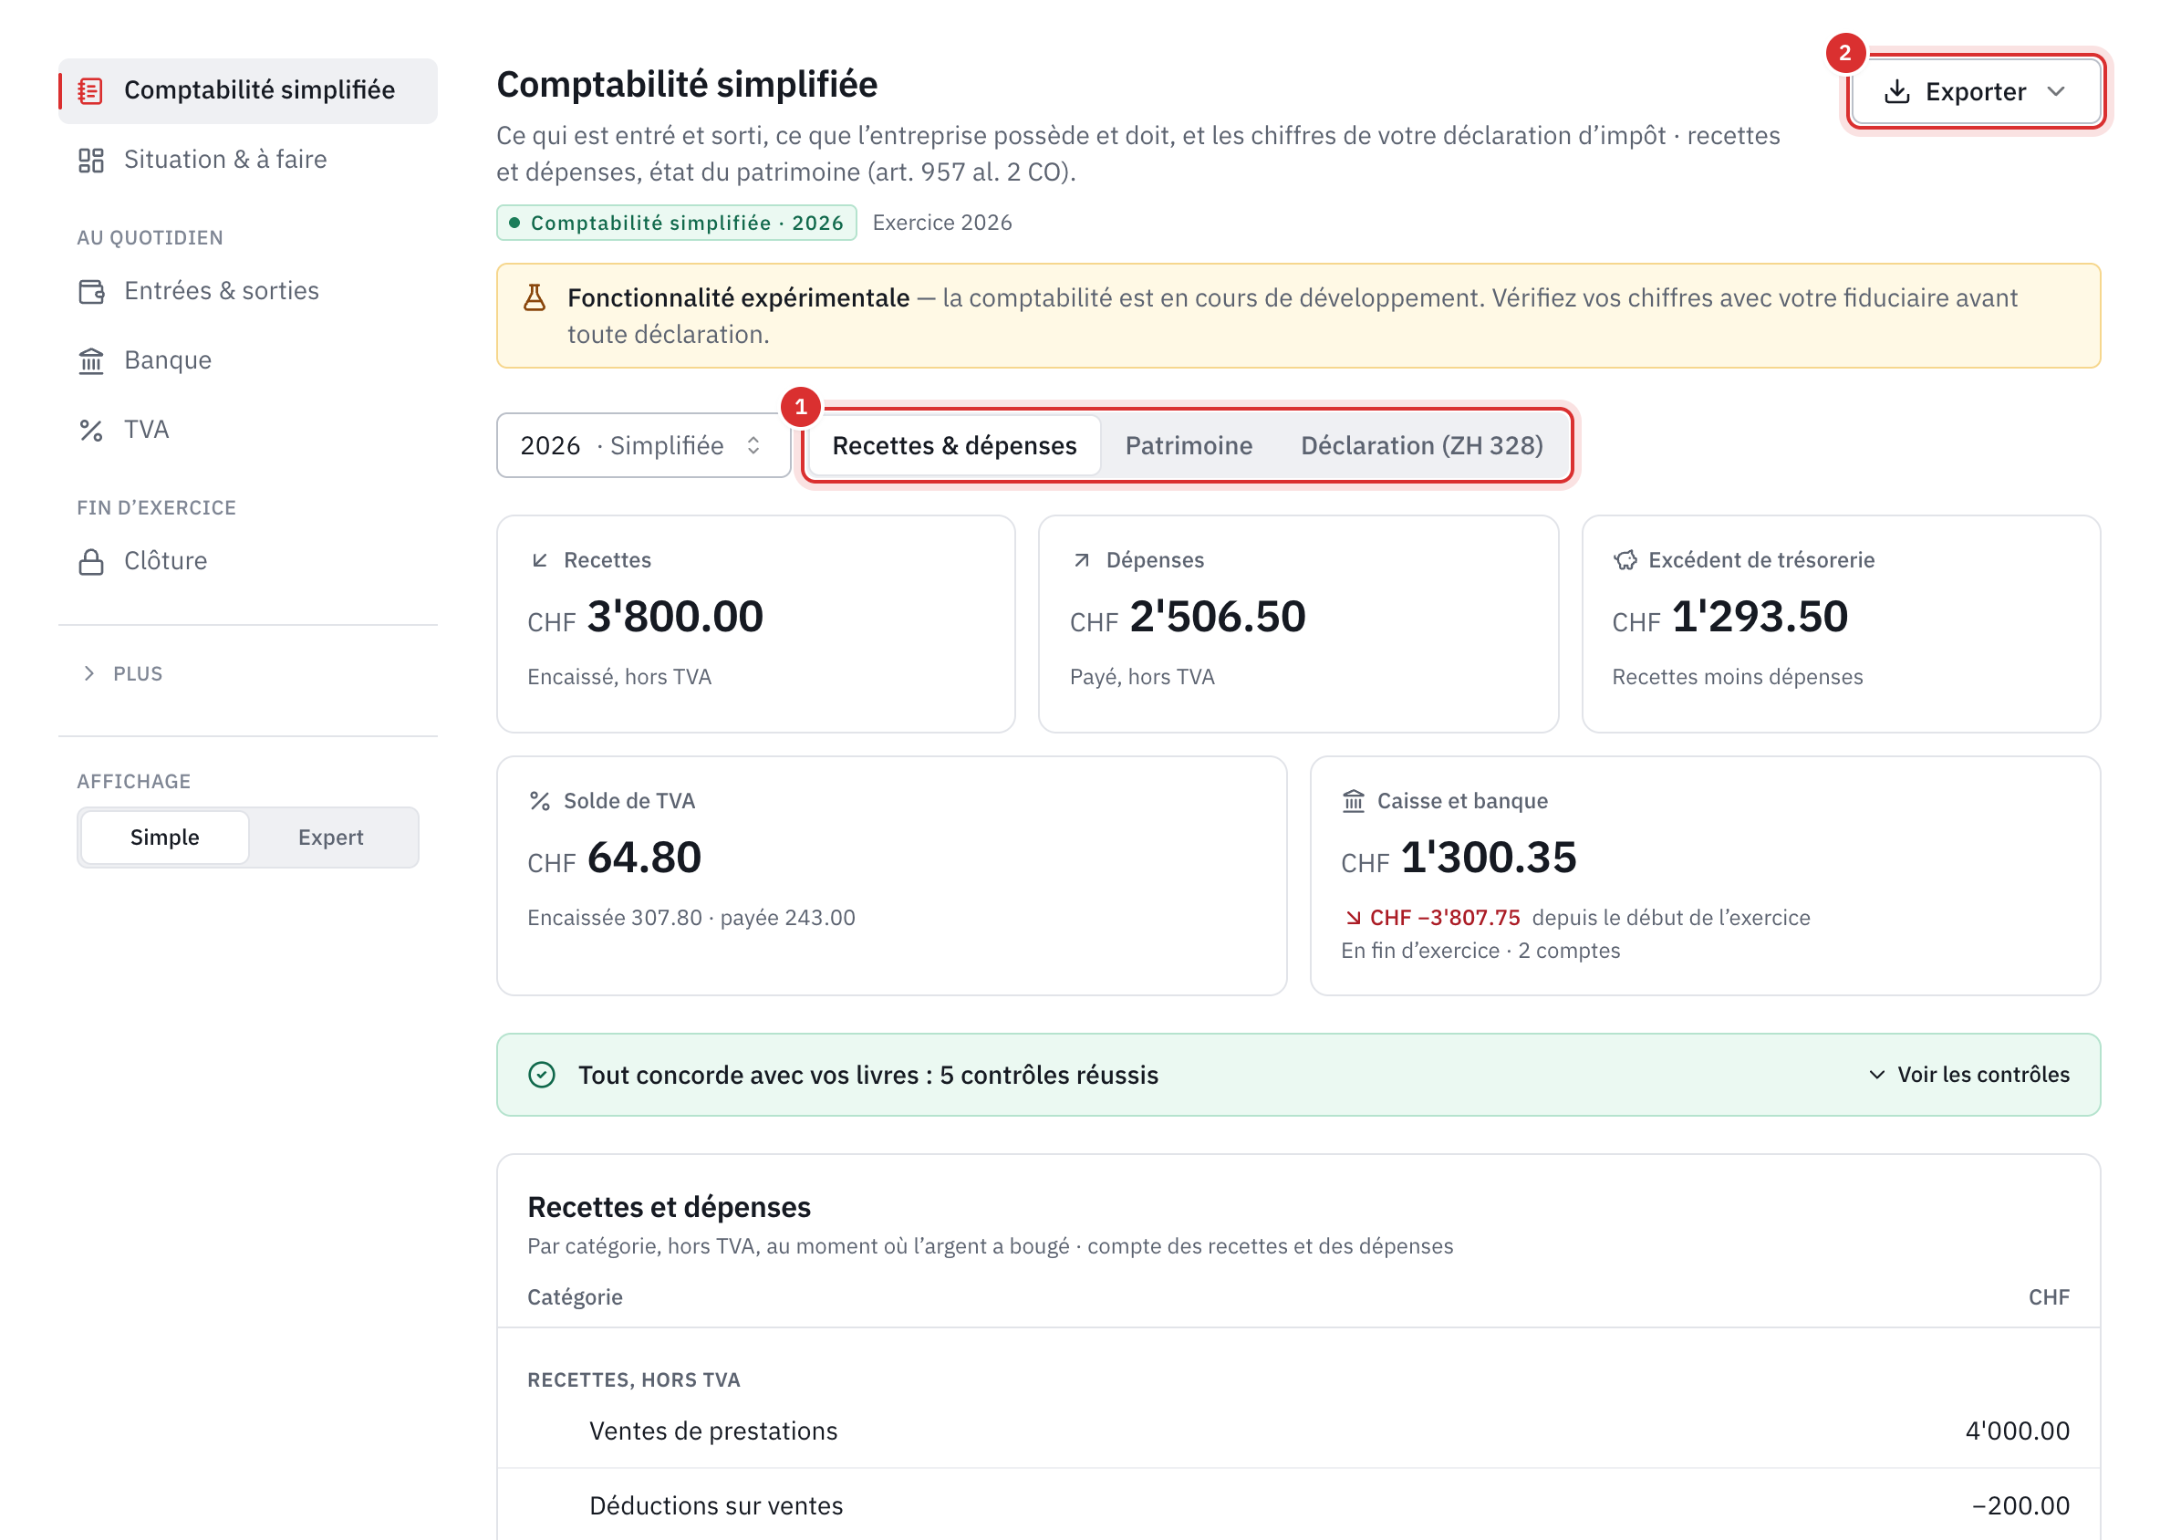Click the flask icon in experimental notice
Viewport: 2160px width, 1540px height.
pos(535,297)
